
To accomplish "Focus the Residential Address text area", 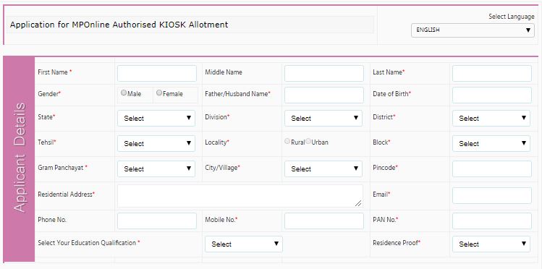I will point(240,196).
